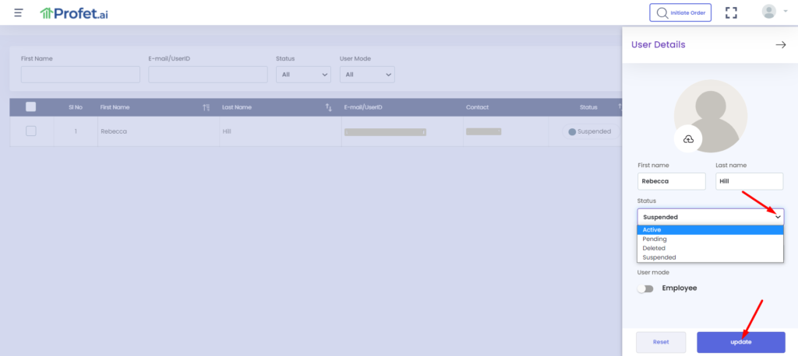Screen dimensions: 798x356
Task: Toggle fullscreen mode icon
Action: [x=731, y=12]
